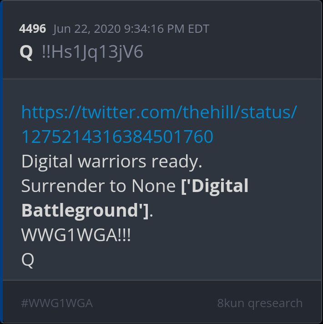The width and height of the screenshot is (323, 324).
Task: Open the 8kun qresearch board label
Action: point(260,304)
